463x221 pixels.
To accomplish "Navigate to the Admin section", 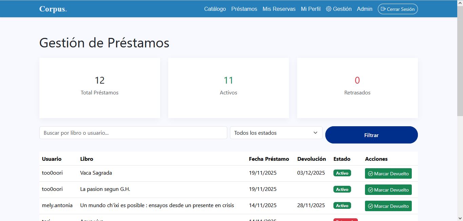I will coord(364,9).
